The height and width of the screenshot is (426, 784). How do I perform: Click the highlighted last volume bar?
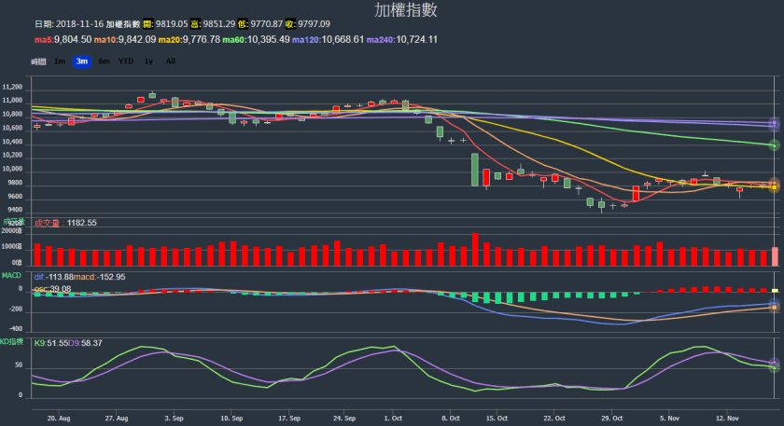point(775,256)
